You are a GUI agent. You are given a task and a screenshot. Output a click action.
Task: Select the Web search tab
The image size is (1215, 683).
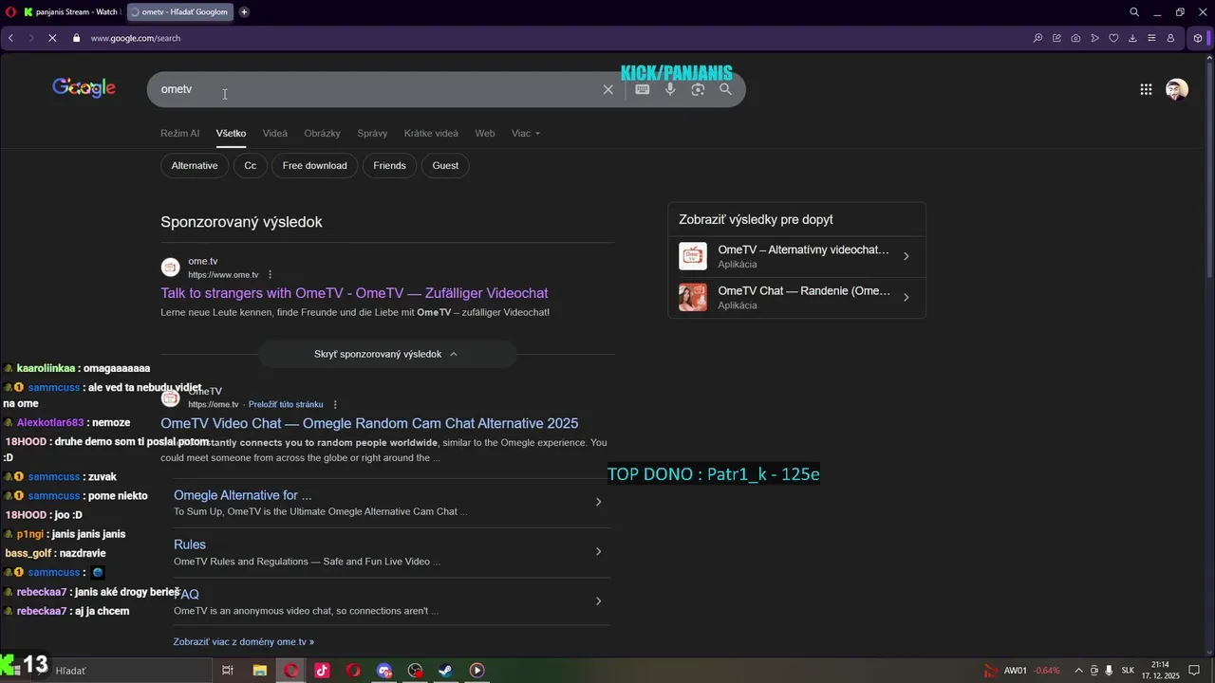pyautogui.click(x=485, y=133)
